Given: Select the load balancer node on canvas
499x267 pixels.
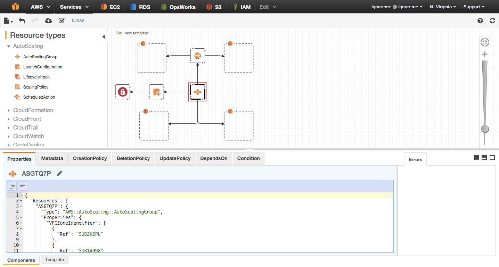Looking at the screenshot, I should [x=197, y=56].
